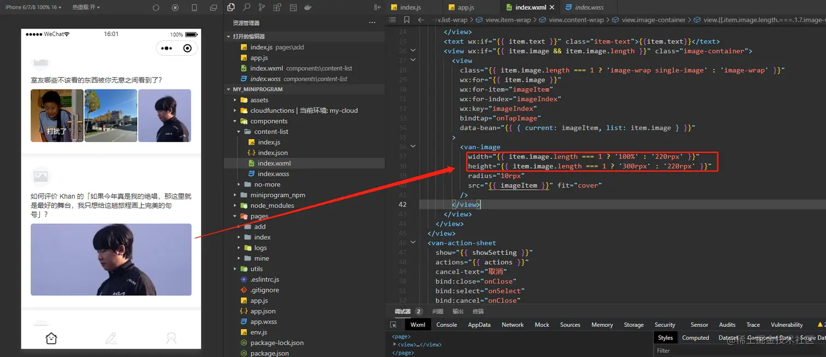The width and height of the screenshot is (826, 357).
Task: Collapse code fold arrow at line 36
Action: (x=412, y=147)
